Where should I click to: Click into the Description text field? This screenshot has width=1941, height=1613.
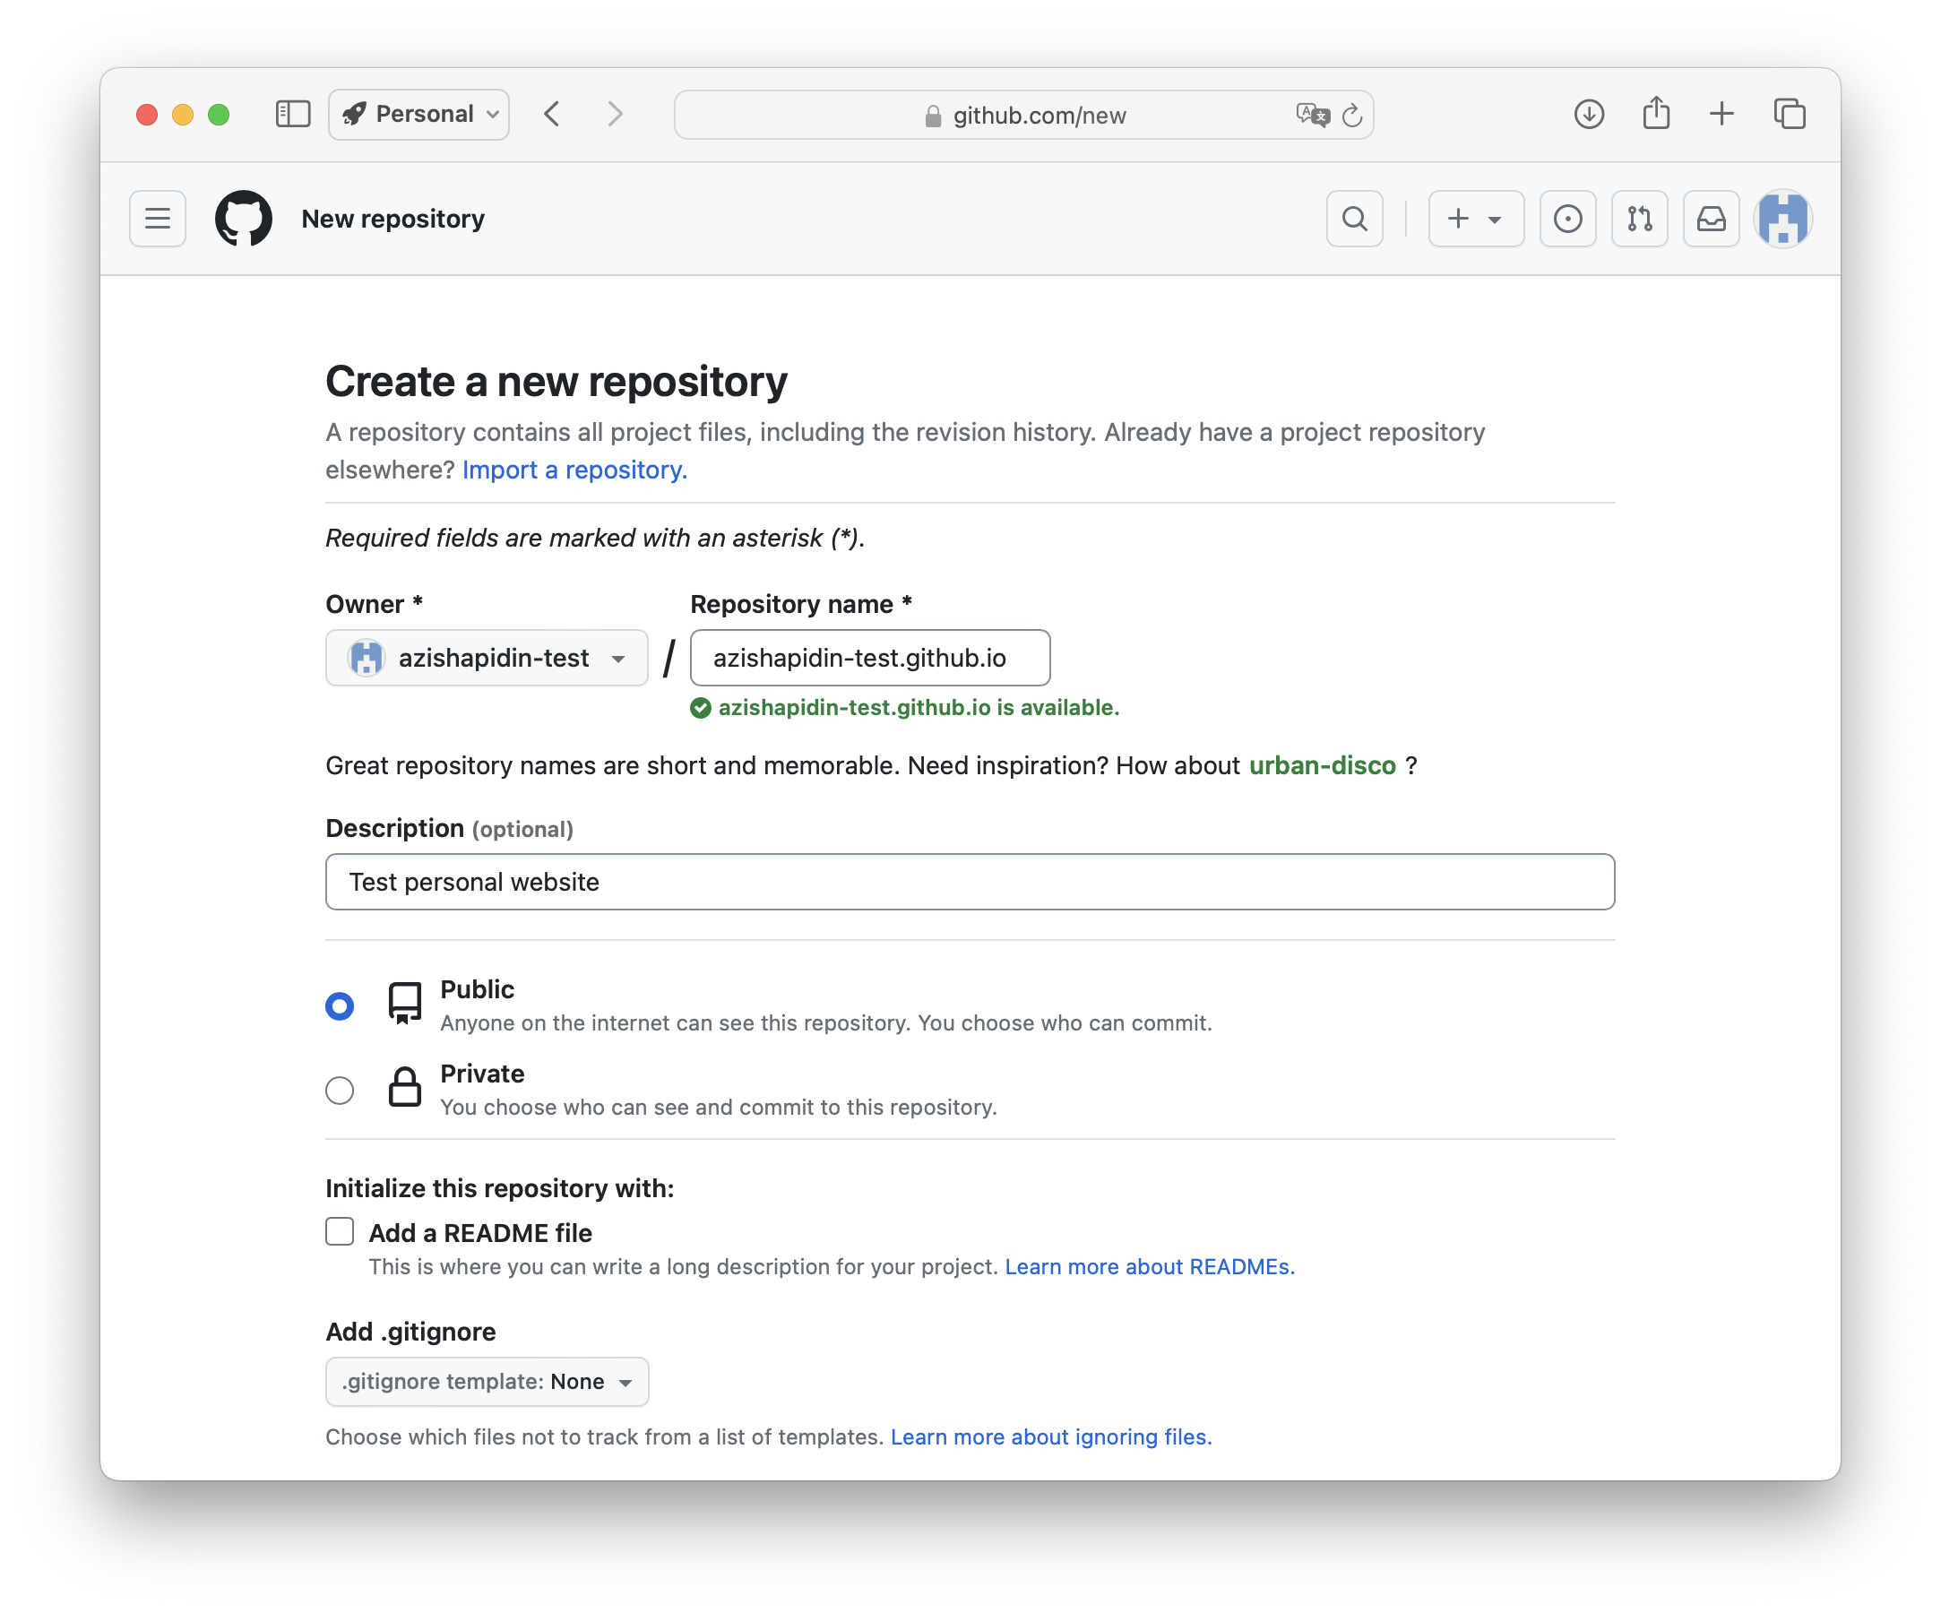[970, 882]
